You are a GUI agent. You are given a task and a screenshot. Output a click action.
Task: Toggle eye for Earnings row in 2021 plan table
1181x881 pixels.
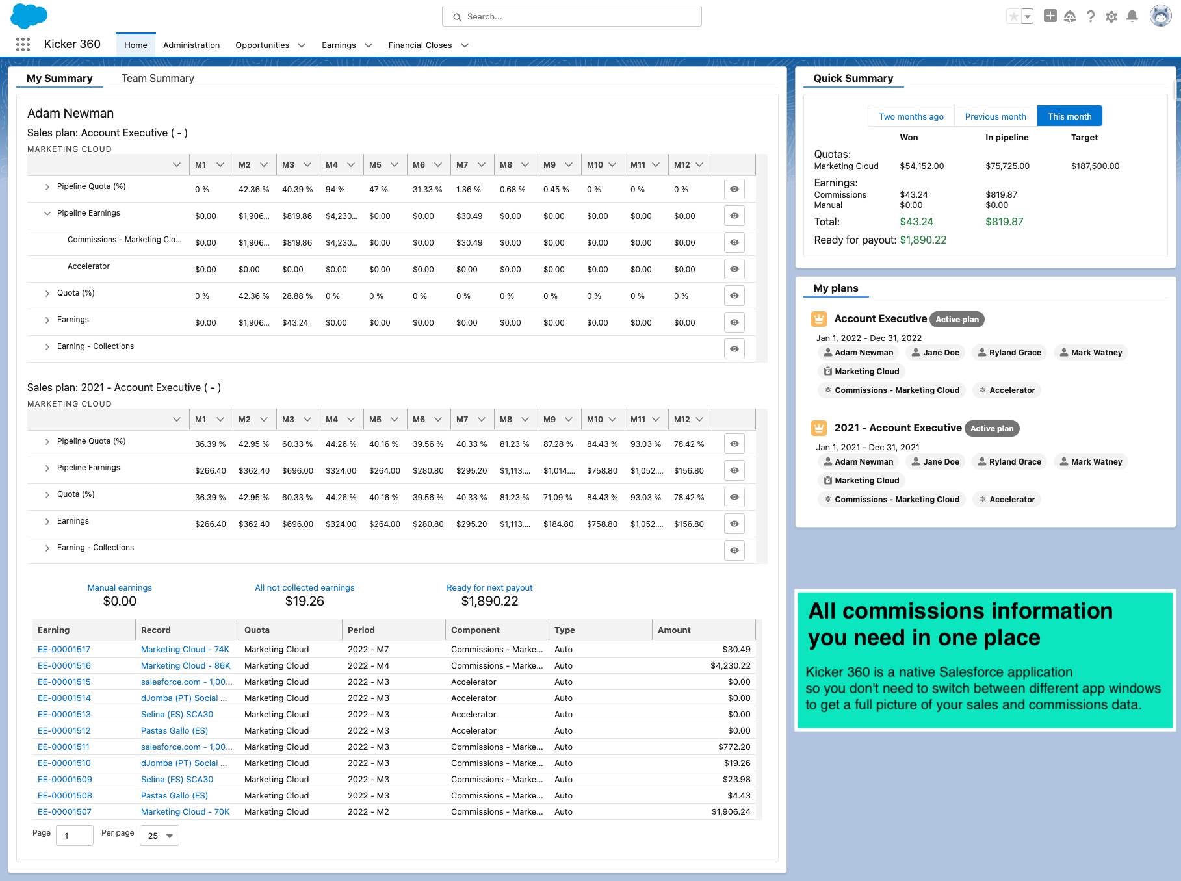point(734,524)
